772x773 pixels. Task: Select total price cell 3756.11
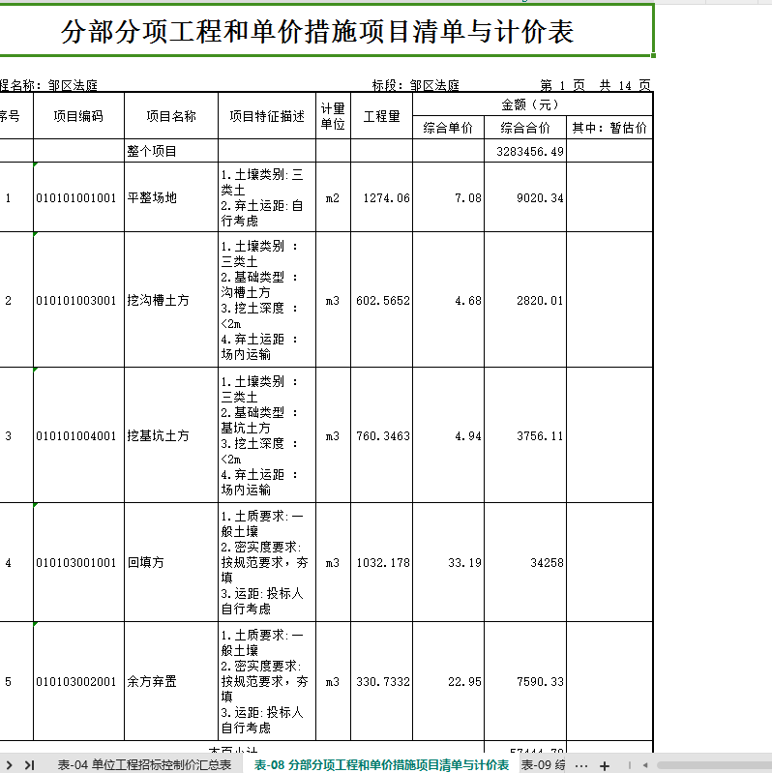tap(525, 435)
